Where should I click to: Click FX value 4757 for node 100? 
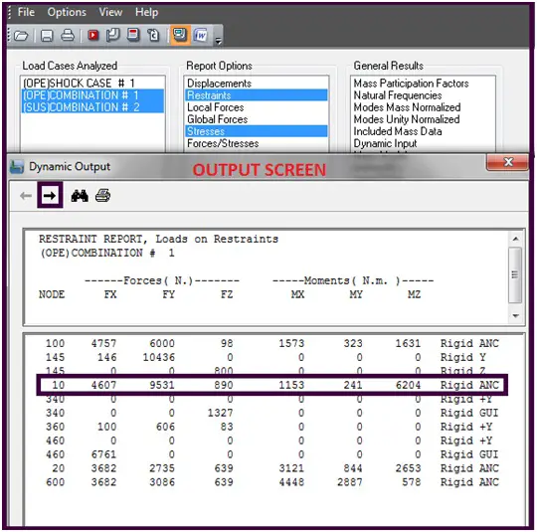pyautogui.click(x=103, y=343)
